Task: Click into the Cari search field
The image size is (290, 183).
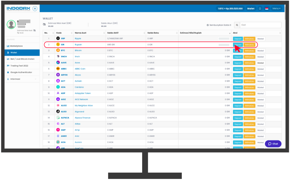Action: (x=261, y=25)
